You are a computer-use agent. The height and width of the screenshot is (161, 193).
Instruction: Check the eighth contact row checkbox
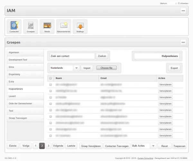(51, 129)
